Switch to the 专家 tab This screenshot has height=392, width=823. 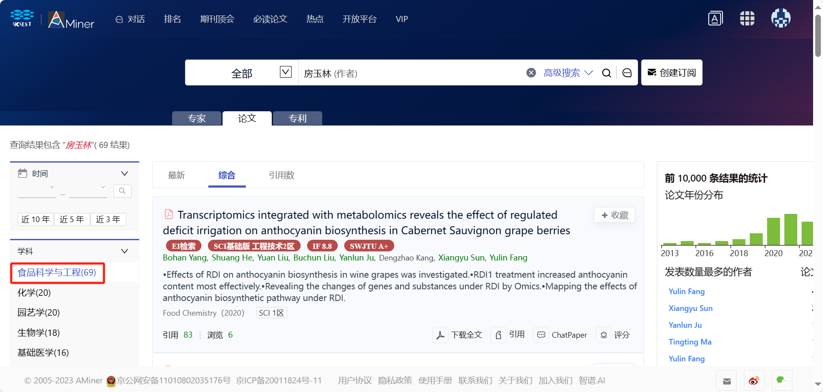coord(197,118)
